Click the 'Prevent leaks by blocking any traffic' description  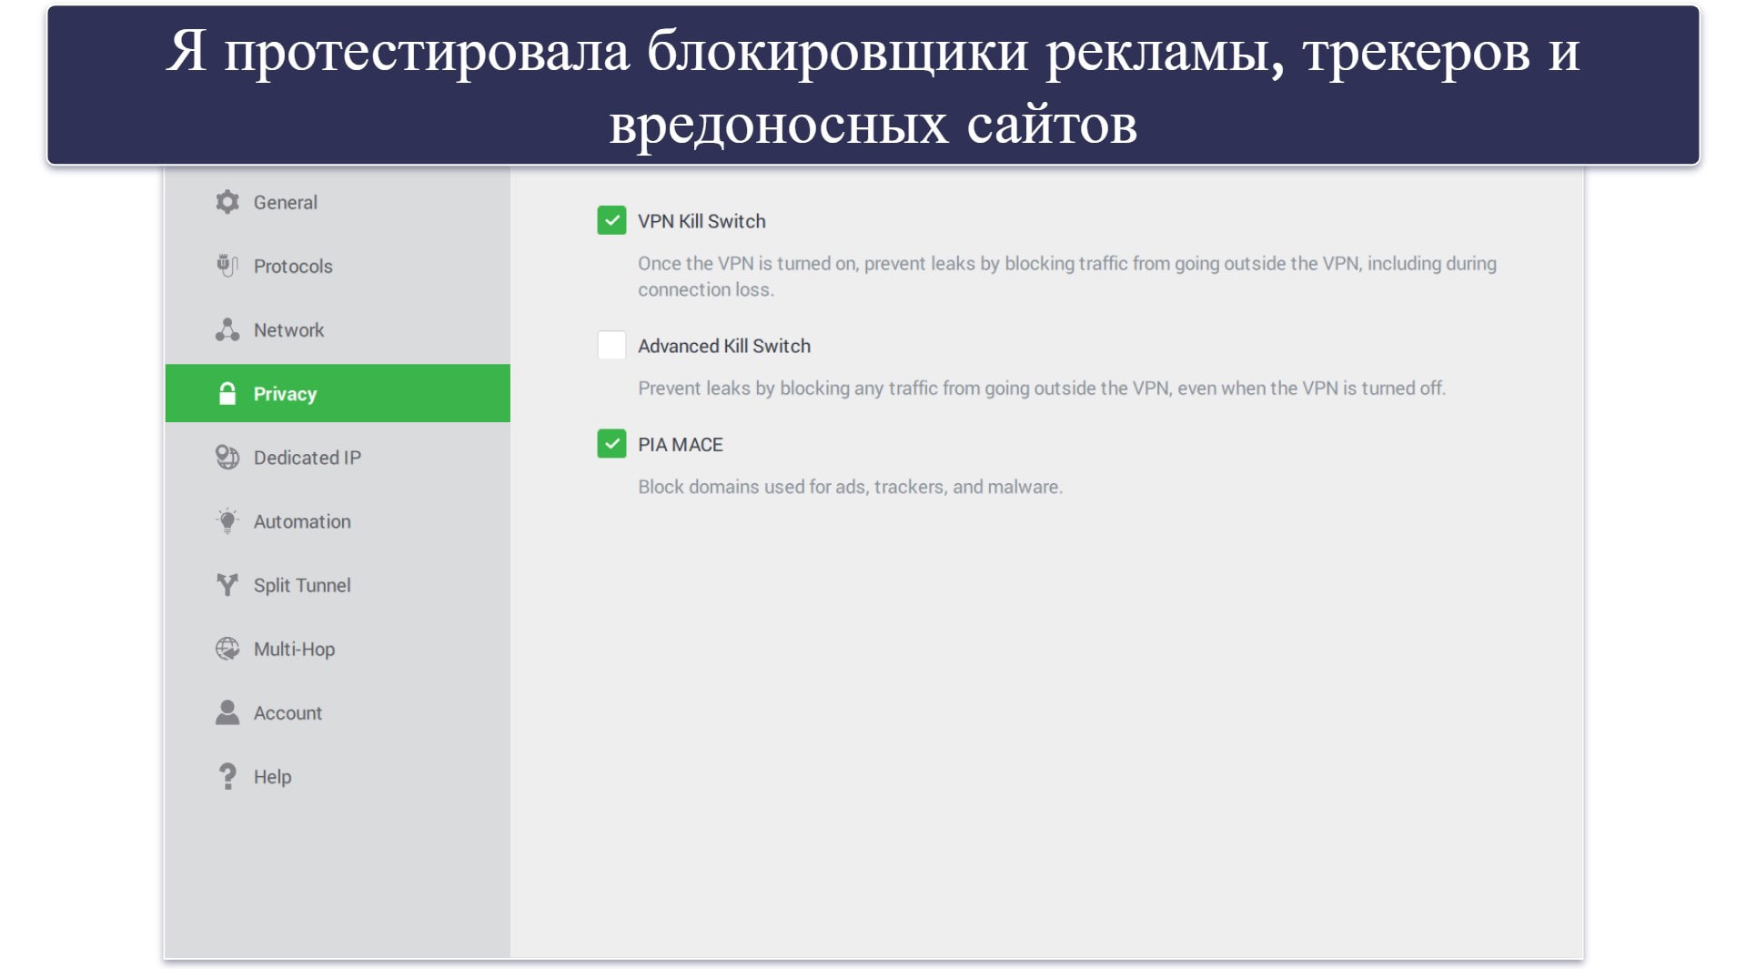1042,389
